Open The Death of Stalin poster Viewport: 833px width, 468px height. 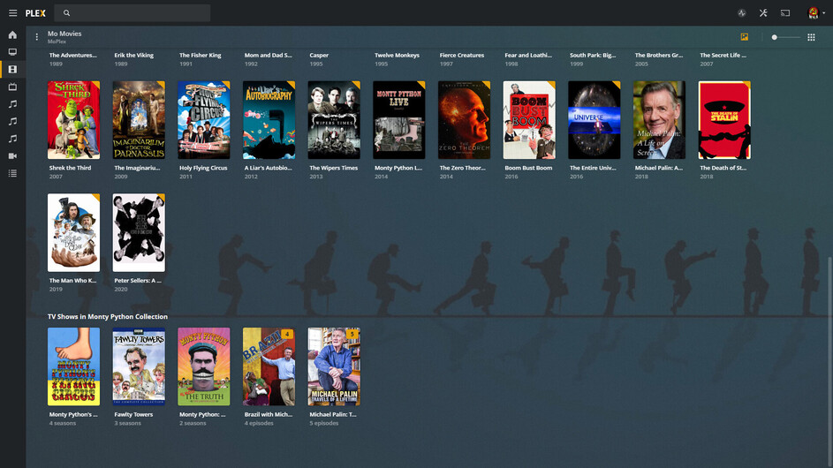724,120
